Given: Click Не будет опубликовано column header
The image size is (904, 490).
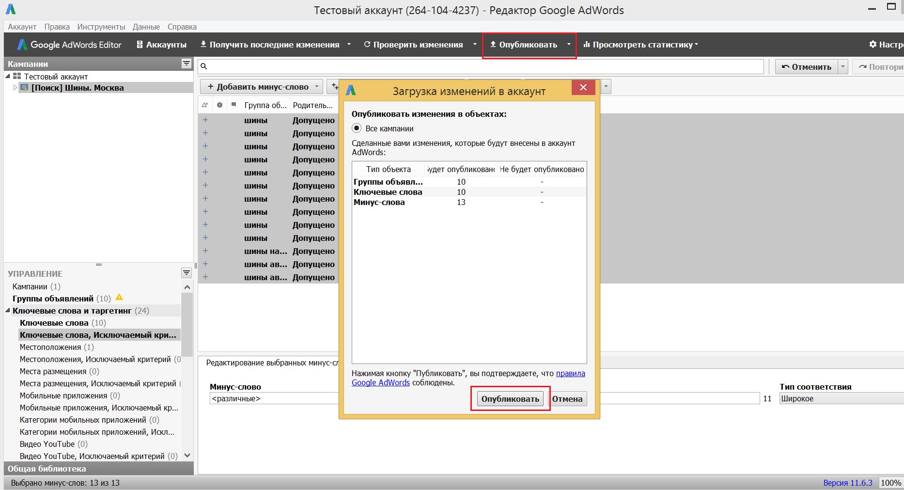Looking at the screenshot, I should pos(542,169).
